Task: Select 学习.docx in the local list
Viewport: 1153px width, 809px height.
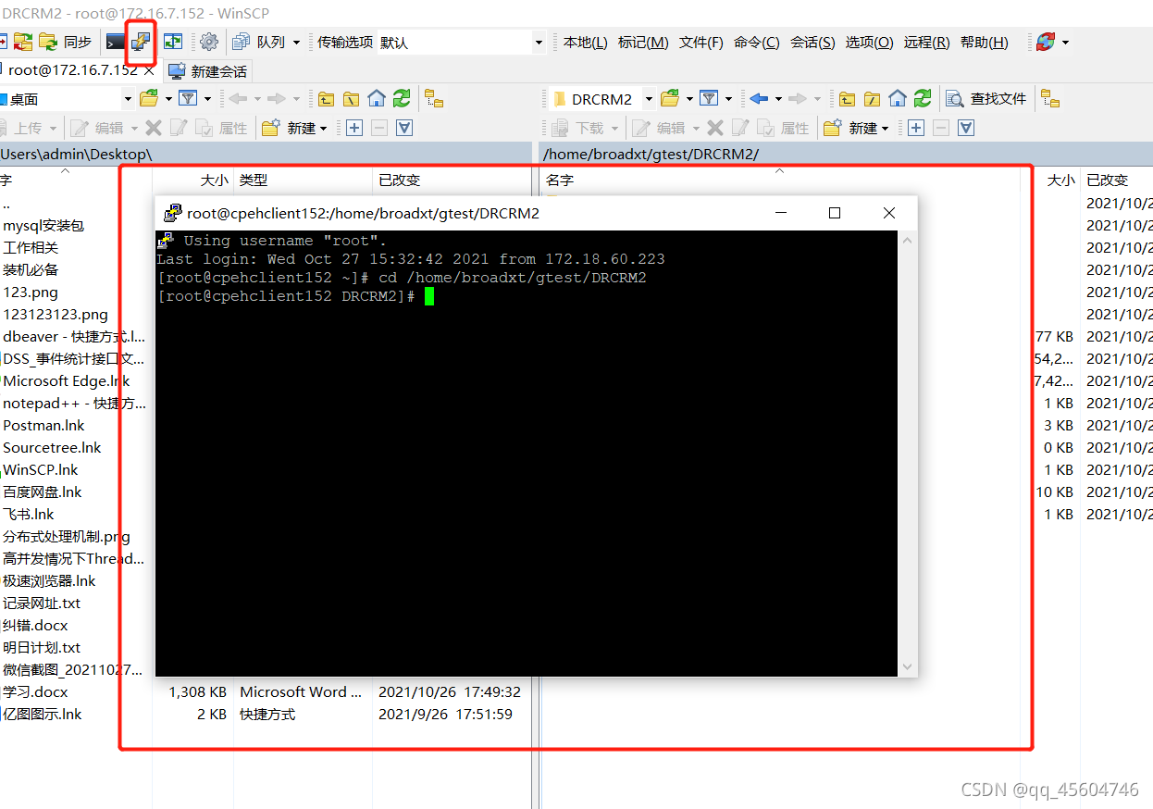Action: pyautogui.click(x=35, y=691)
